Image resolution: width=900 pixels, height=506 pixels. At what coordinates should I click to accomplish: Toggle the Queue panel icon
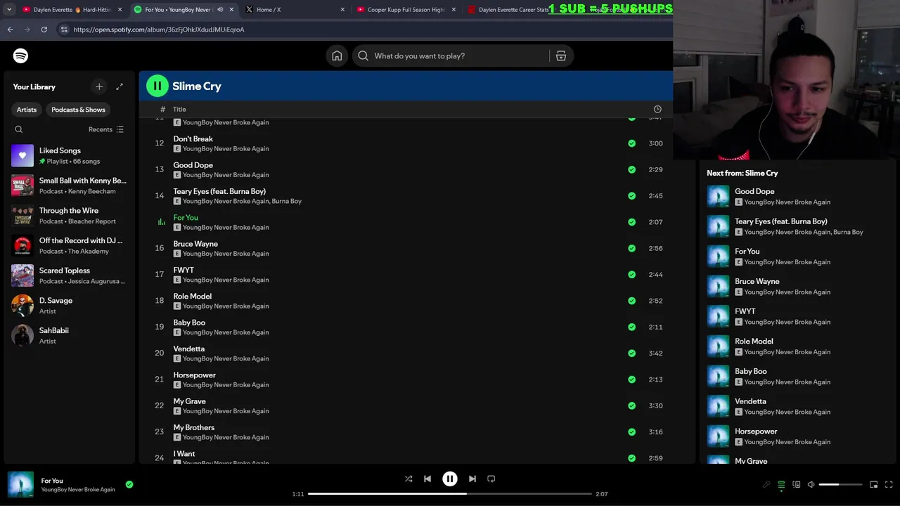(x=781, y=484)
